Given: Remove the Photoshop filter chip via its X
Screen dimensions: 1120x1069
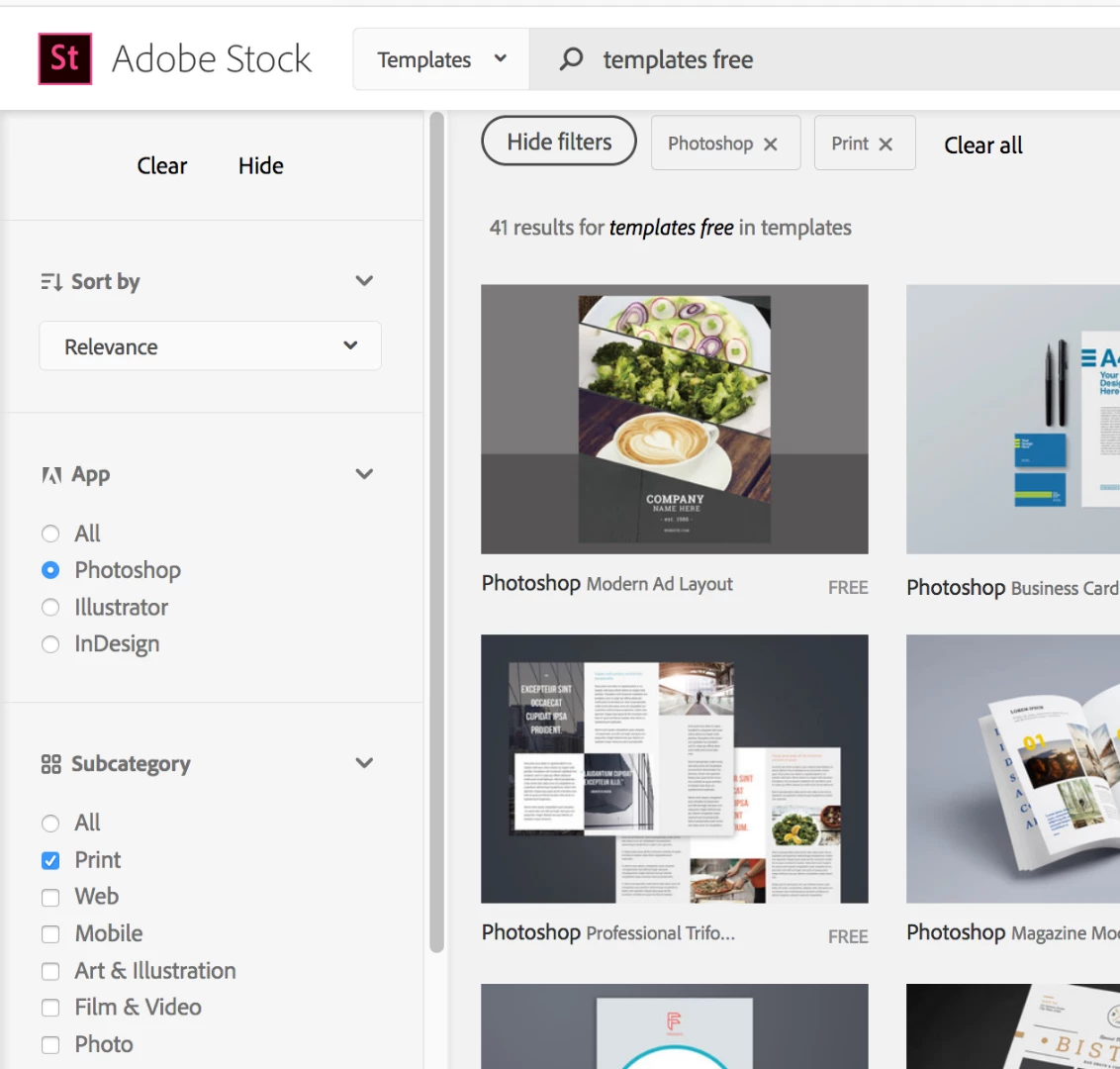Looking at the screenshot, I should click(770, 145).
